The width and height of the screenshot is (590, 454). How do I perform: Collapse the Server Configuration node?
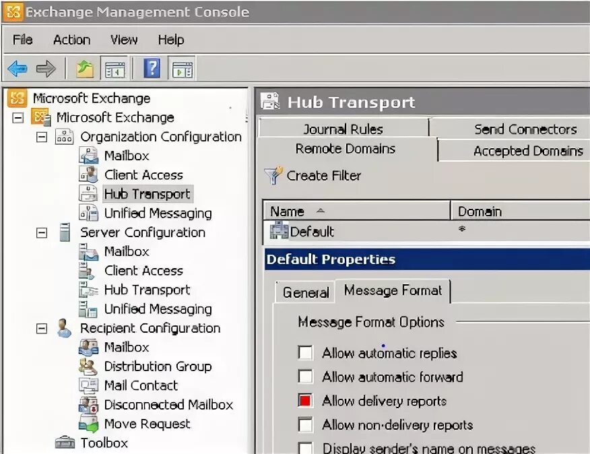pyautogui.click(x=41, y=232)
